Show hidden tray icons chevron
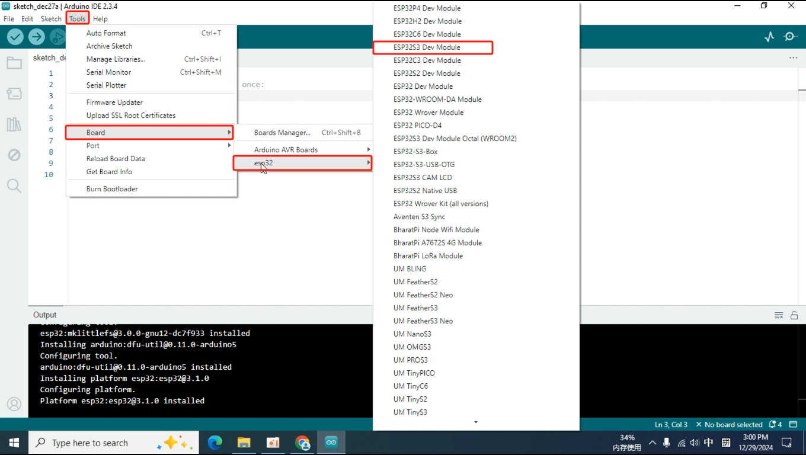The image size is (806, 455). point(653,443)
